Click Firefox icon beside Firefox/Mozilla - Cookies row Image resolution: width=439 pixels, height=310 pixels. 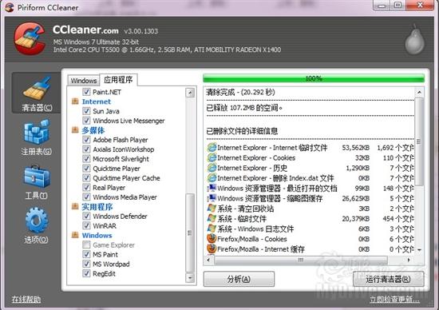212,239
